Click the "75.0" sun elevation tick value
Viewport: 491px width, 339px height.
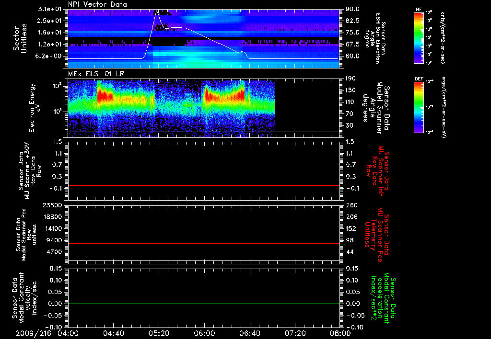[x=352, y=33]
